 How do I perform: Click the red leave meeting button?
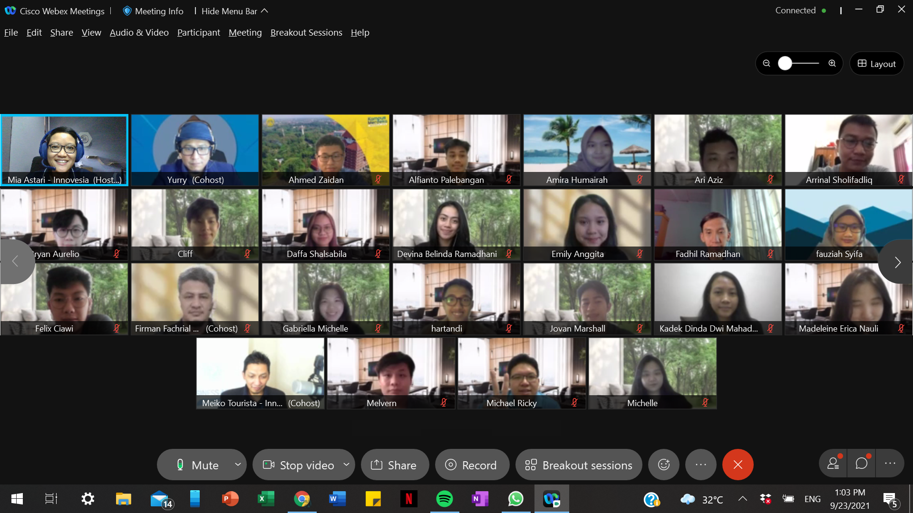coord(738,465)
